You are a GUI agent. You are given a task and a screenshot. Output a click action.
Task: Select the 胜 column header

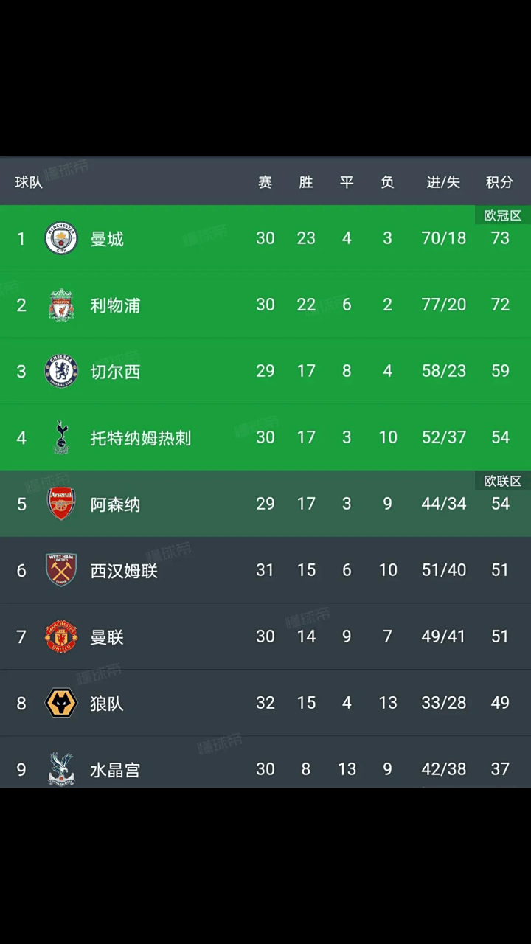[x=306, y=182]
